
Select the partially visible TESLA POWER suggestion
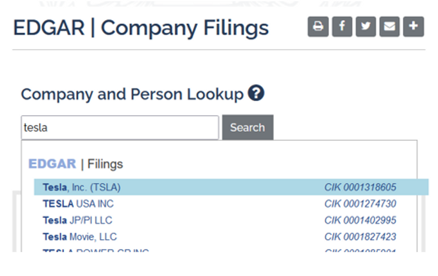96,251
